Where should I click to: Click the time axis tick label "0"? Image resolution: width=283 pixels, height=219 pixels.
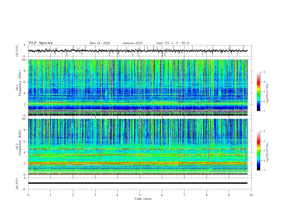[28, 195]
